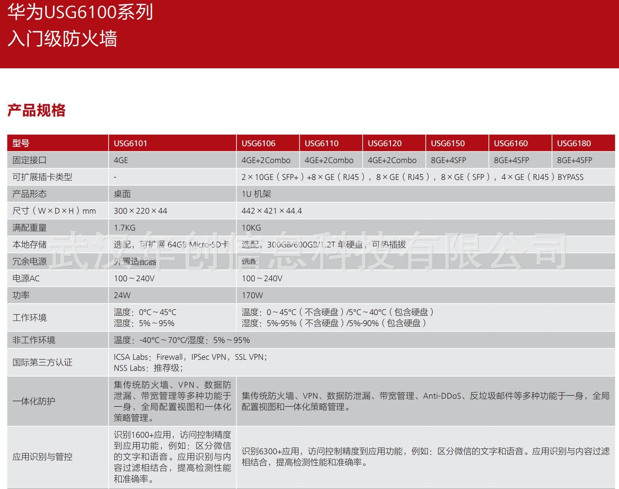Click the "一体化防护" row label
Image resolution: width=619 pixels, height=489 pixels.
click(34, 401)
